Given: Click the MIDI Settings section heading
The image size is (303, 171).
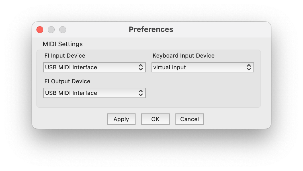Looking at the screenshot, I should point(63,44).
